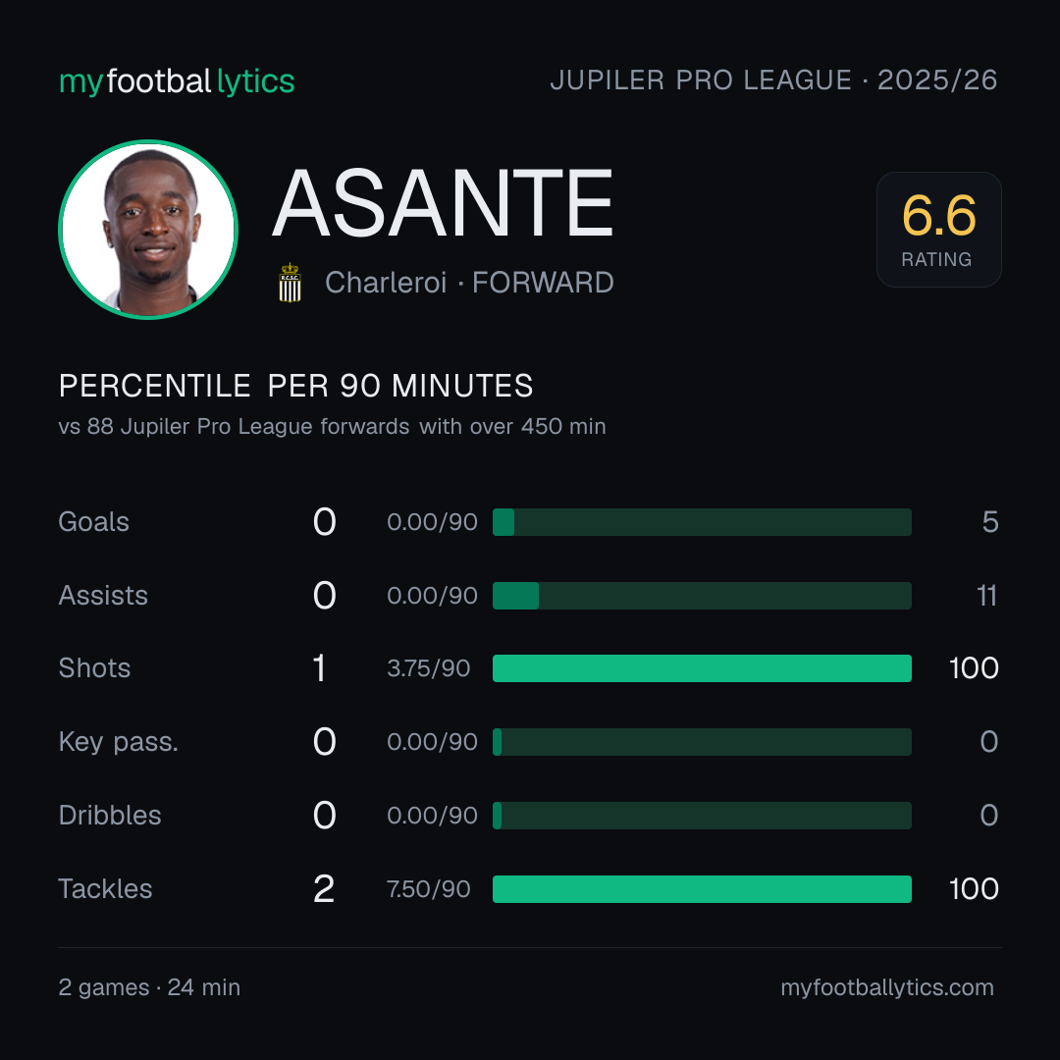Click the myfootballytics logo
This screenshot has height=1060, width=1060.
tap(177, 81)
